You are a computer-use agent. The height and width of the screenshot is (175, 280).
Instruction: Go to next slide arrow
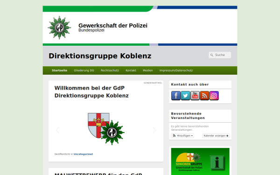154,130
